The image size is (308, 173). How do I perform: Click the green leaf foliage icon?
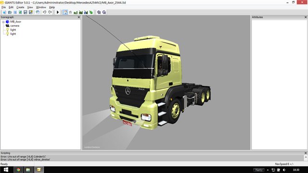91,12
